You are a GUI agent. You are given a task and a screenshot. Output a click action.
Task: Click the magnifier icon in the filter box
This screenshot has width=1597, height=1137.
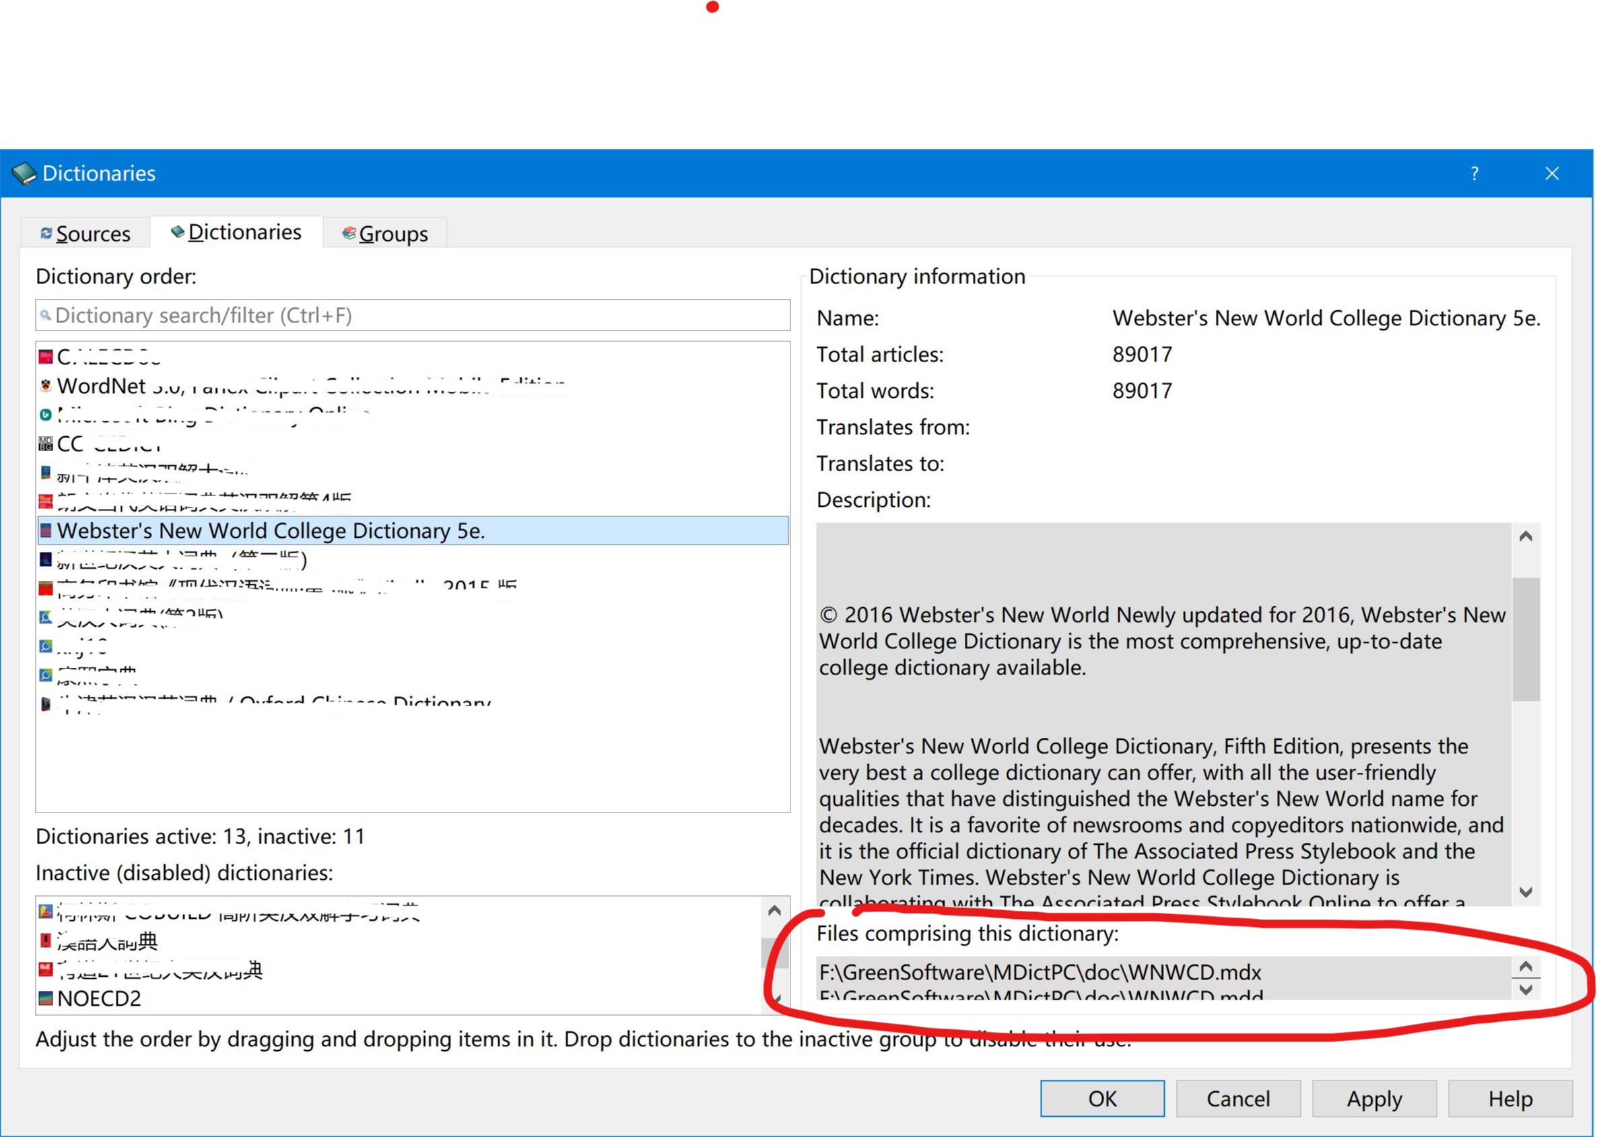(46, 315)
